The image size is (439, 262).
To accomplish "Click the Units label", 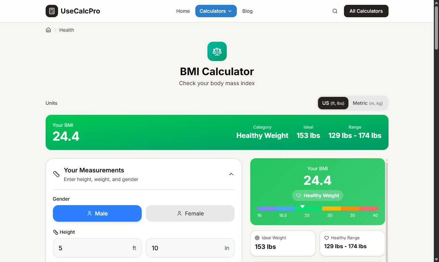I will pyautogui.click(x=52, y=103).
